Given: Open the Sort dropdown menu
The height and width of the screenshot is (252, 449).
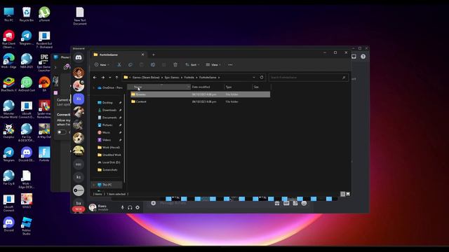Looking at the screenshot, I should (192, 65).
